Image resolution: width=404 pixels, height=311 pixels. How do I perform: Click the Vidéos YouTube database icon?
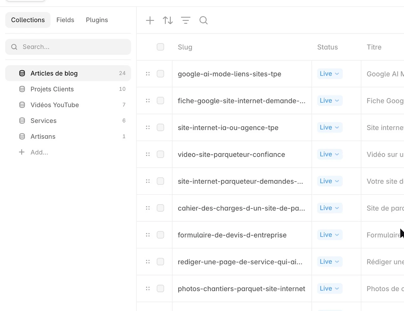22,105
